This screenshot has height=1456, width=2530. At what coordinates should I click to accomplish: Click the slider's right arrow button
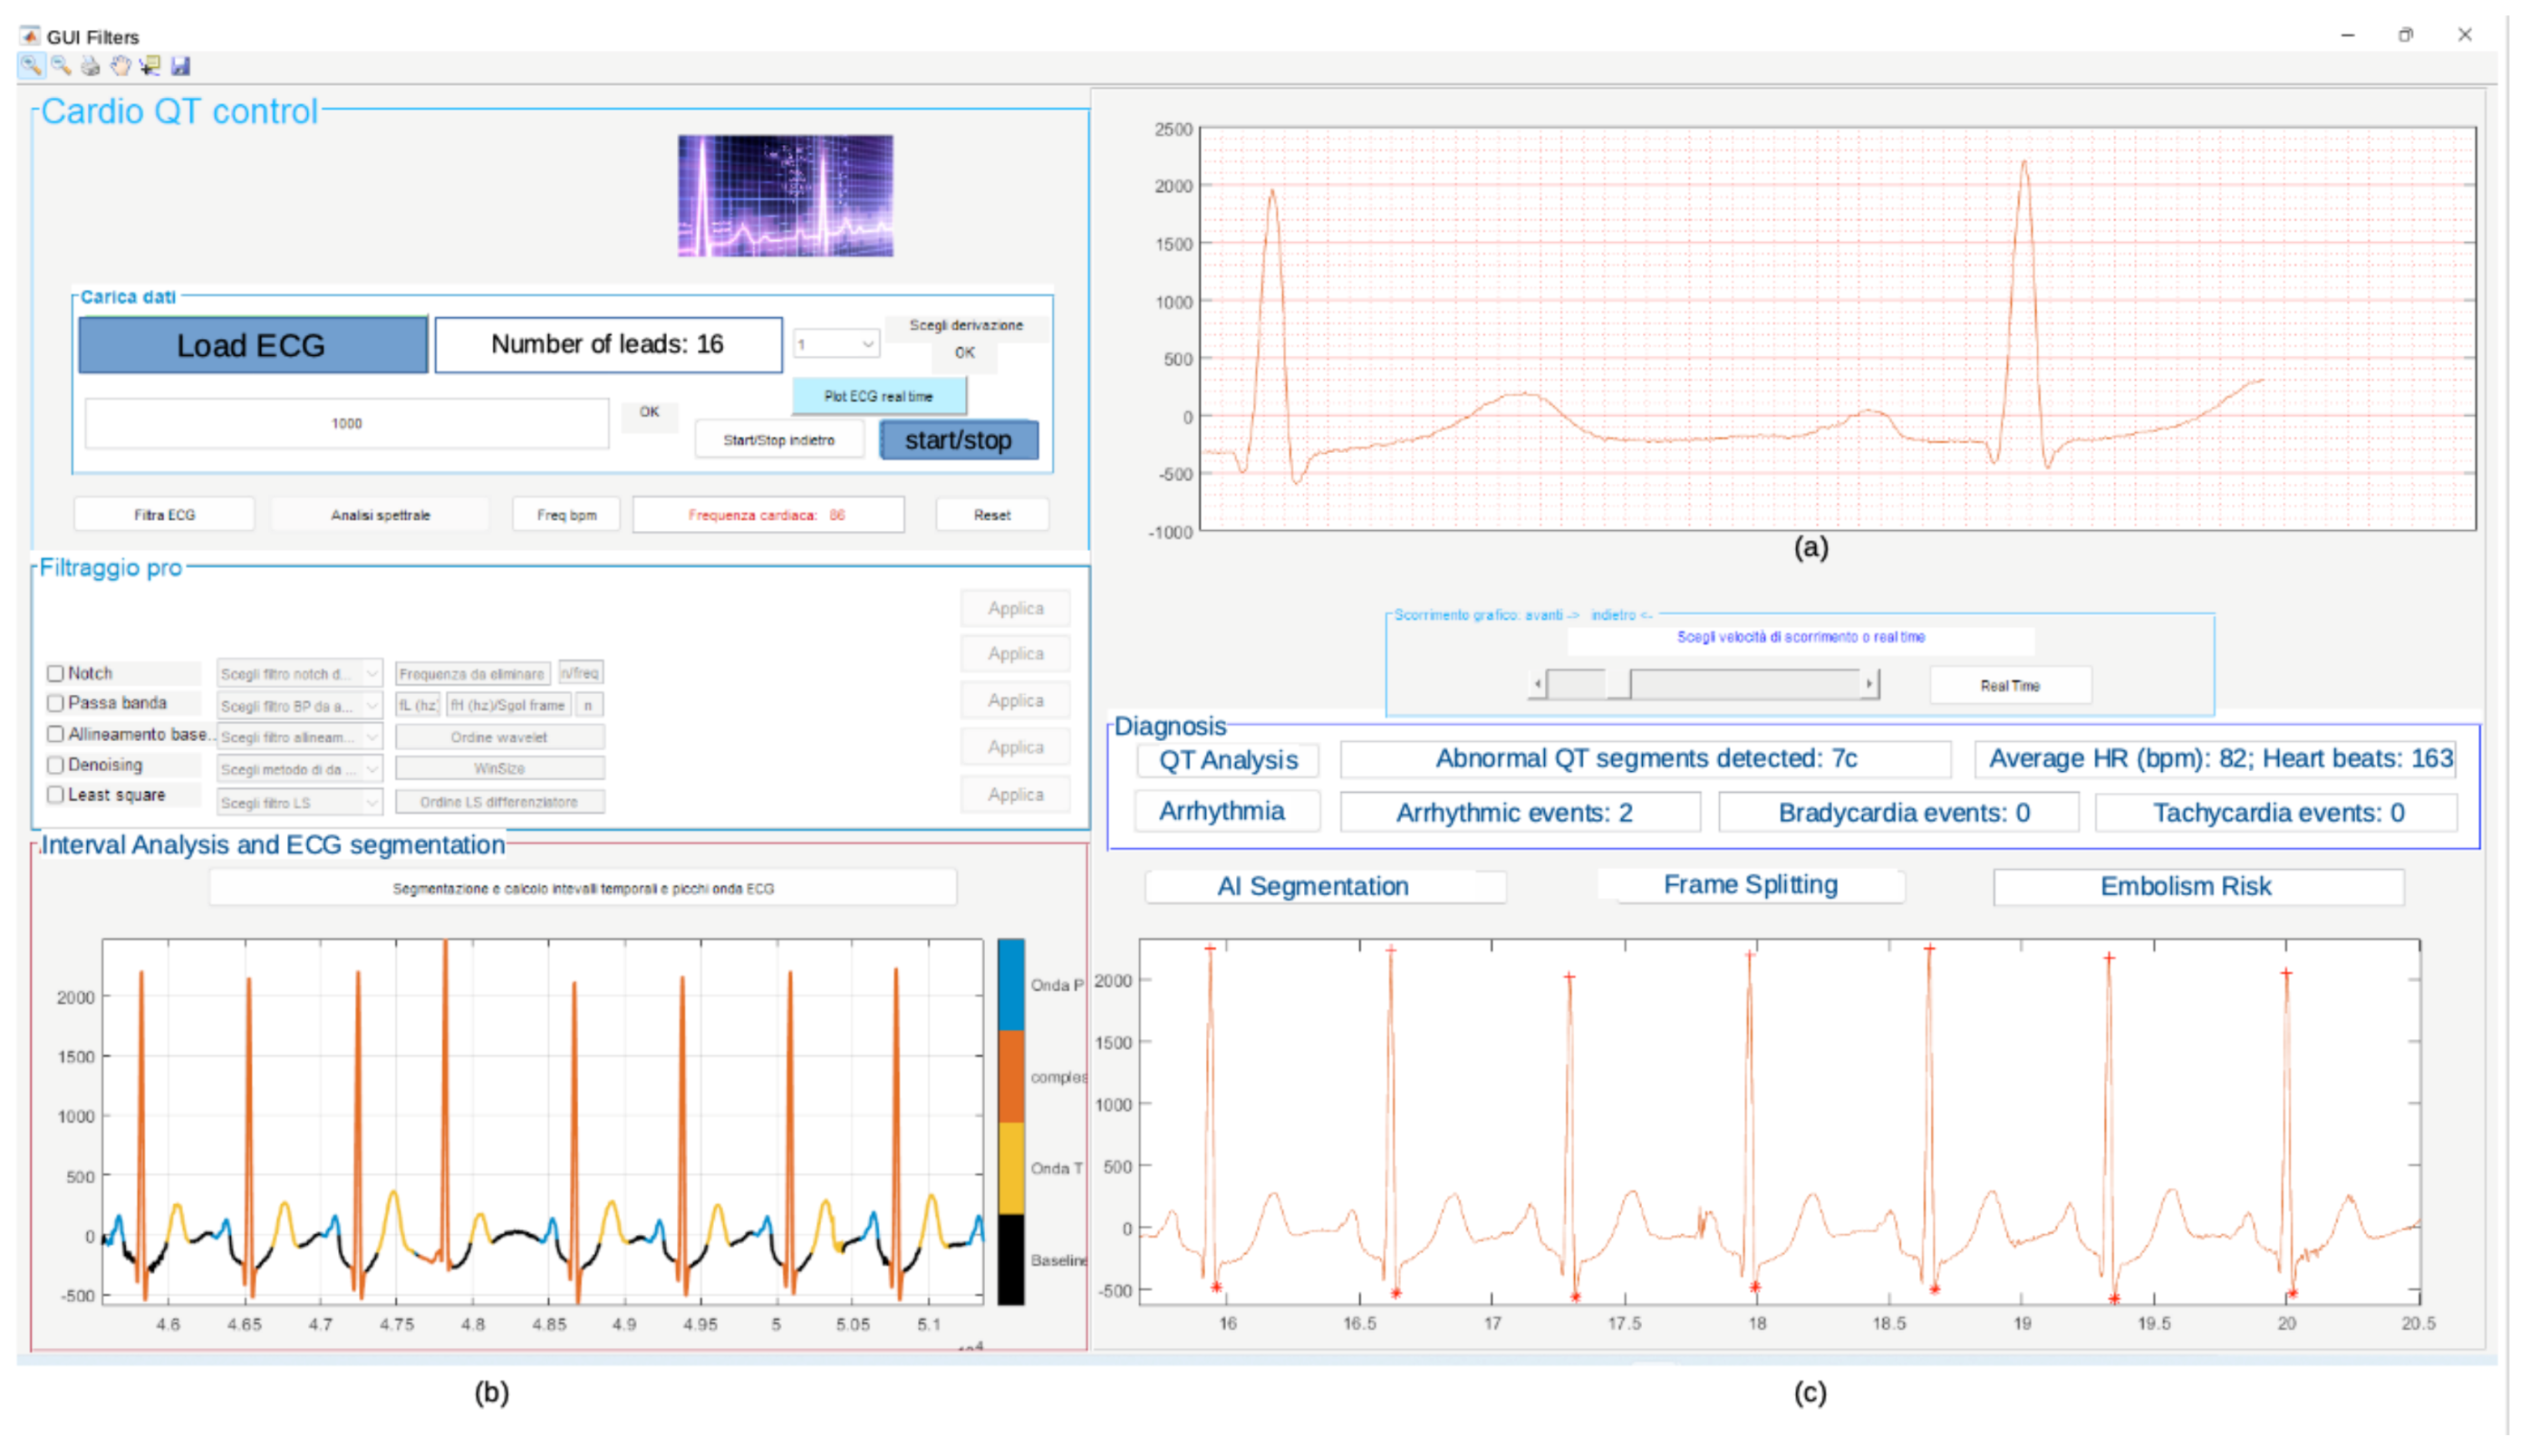tap(1868, 684)
